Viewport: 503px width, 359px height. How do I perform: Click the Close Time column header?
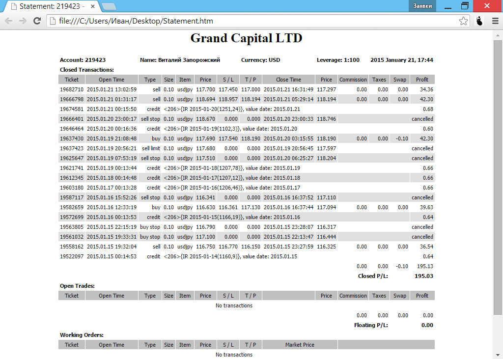288,80
